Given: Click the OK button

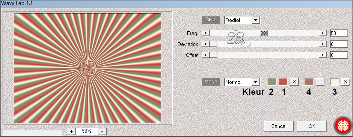Looking at the screenshot, I should pos(312,126).
